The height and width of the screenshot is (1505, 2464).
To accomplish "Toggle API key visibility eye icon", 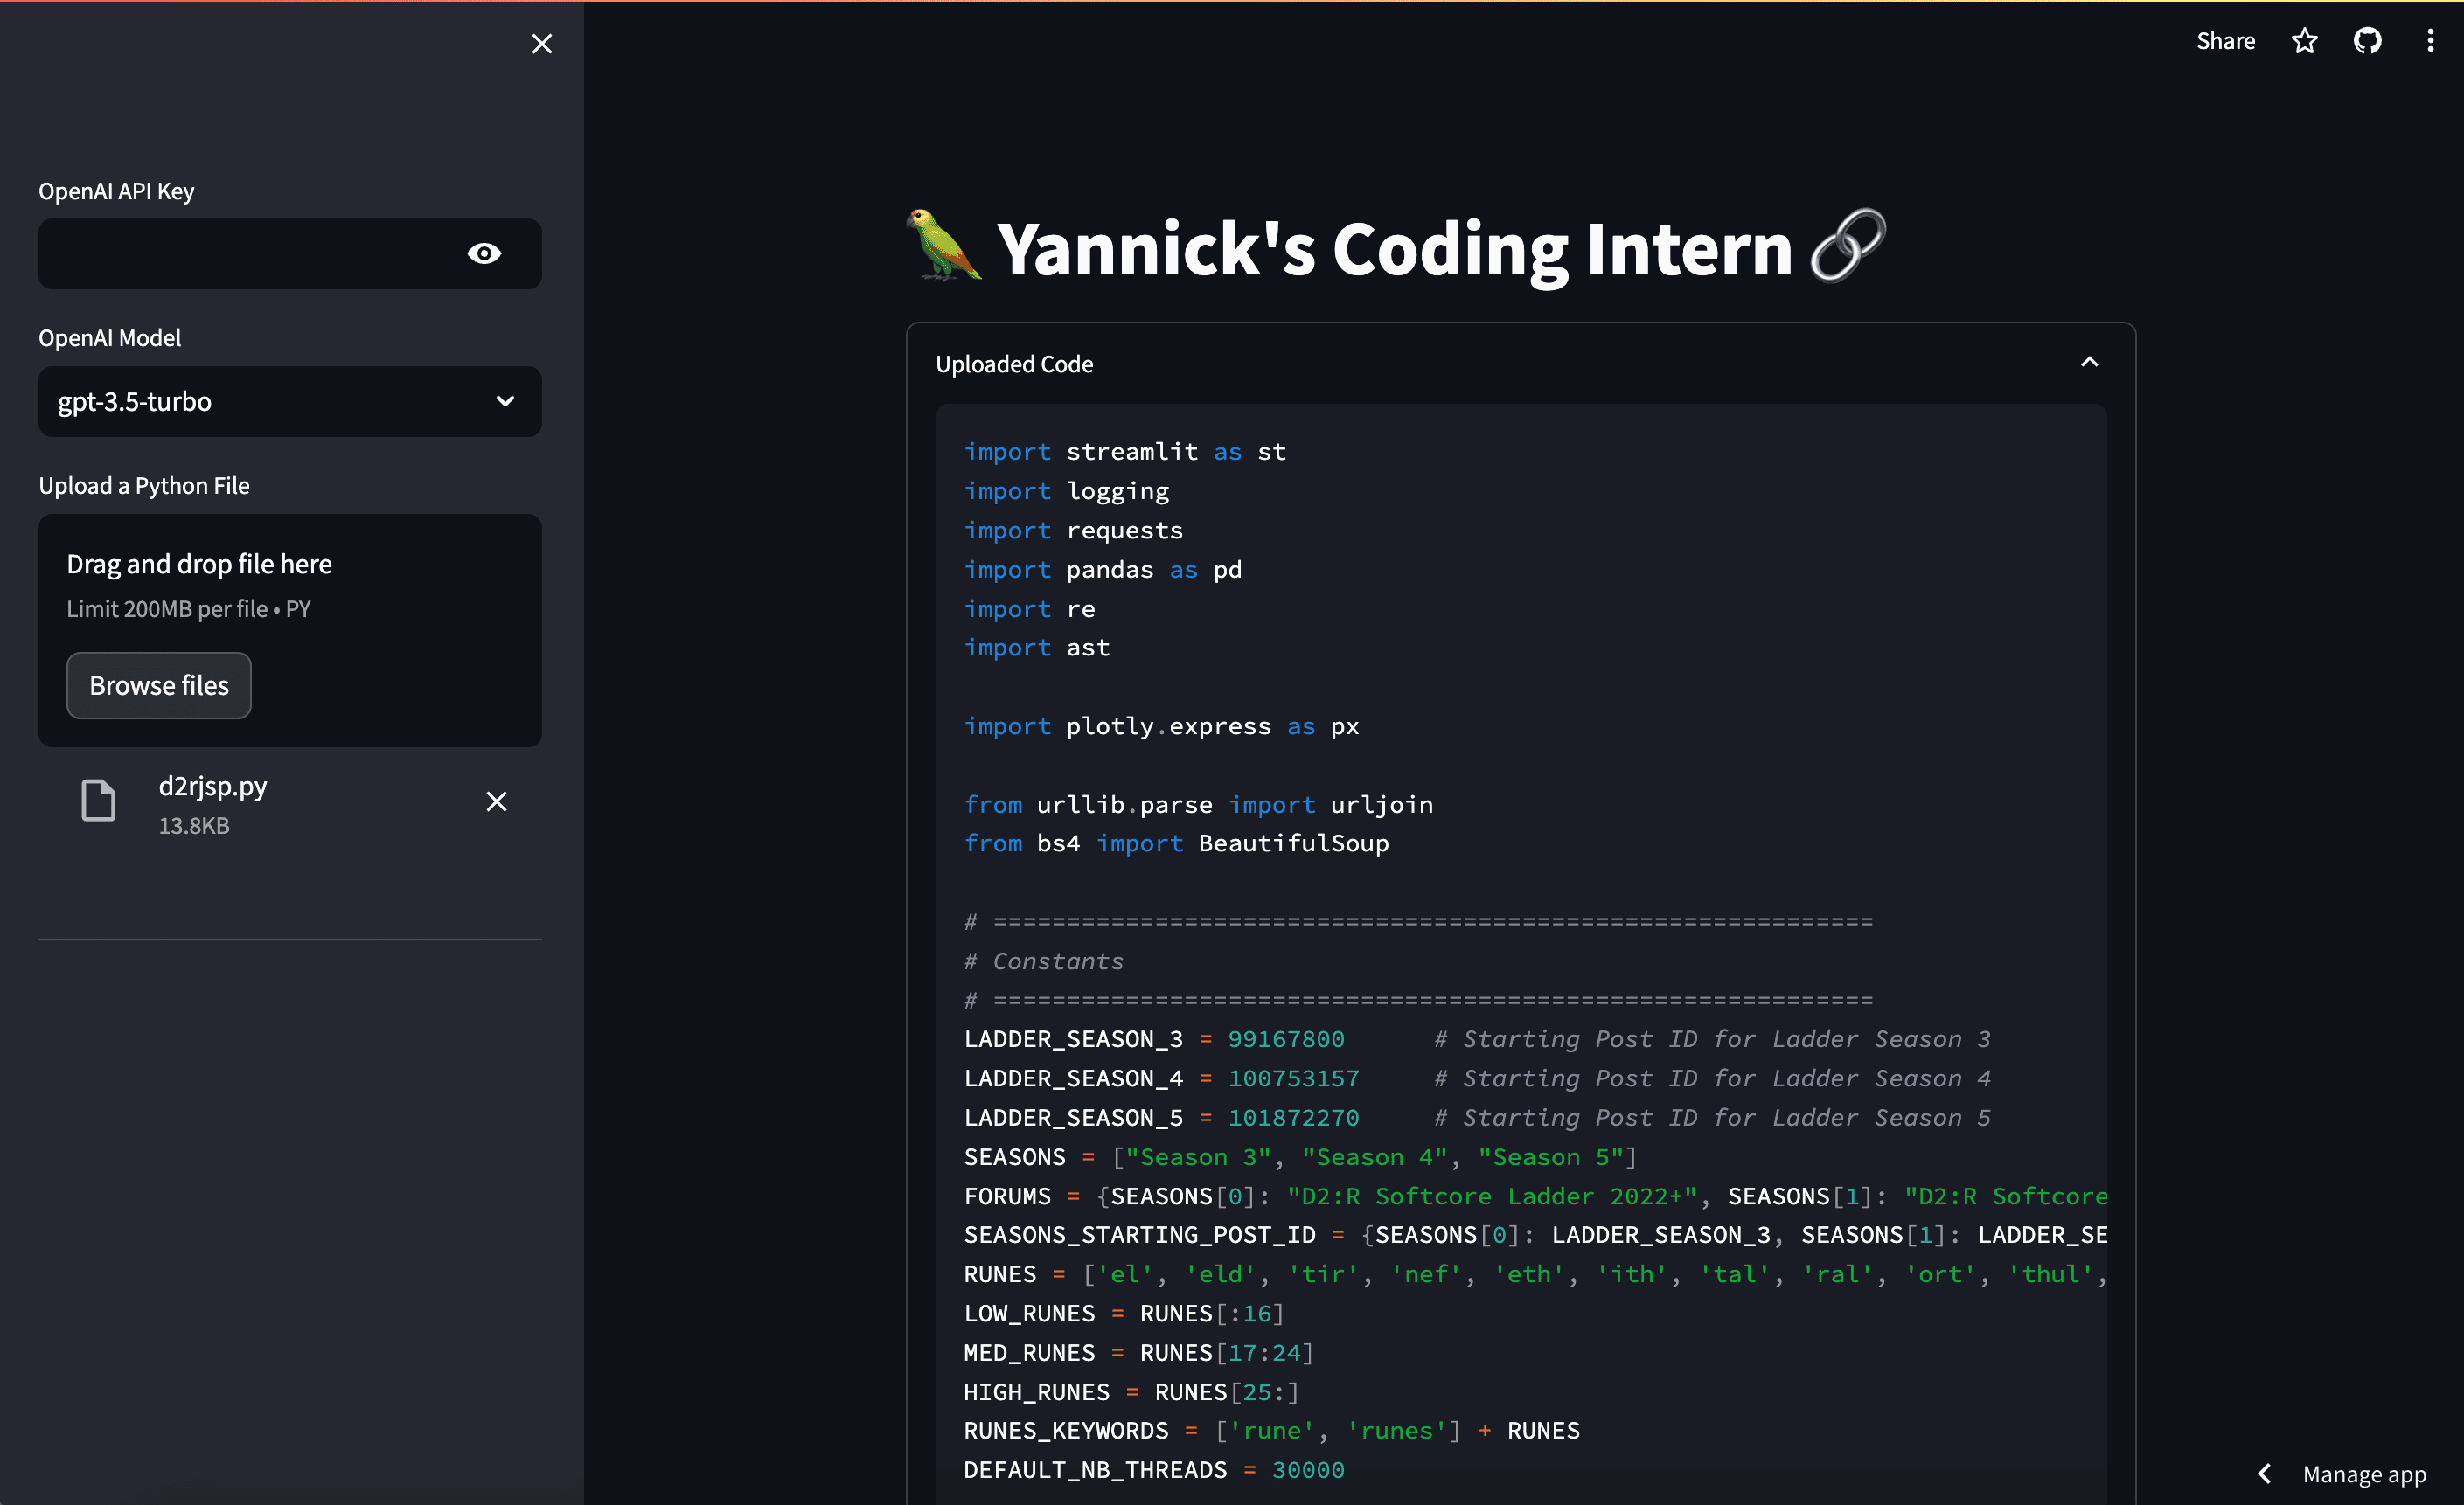I will [484, 253].
